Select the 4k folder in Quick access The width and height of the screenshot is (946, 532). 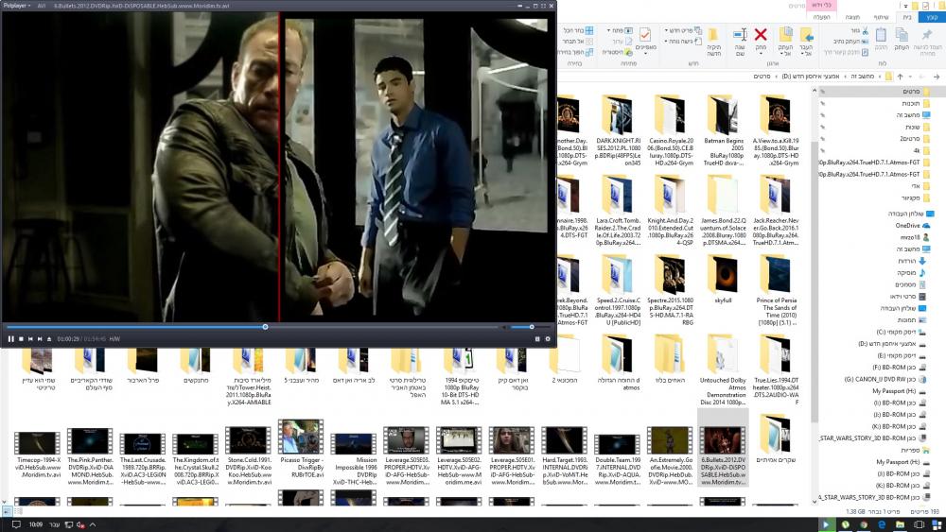click(x=921, y=150)
